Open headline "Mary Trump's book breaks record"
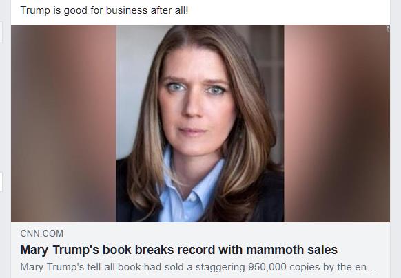Viewport: 401px width, 278px height. [x=178, y=250]
